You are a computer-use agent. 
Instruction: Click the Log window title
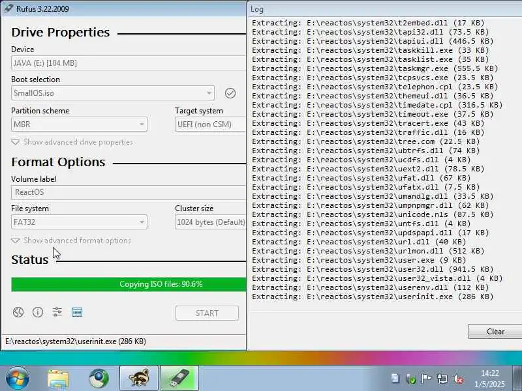coord(257,9)
